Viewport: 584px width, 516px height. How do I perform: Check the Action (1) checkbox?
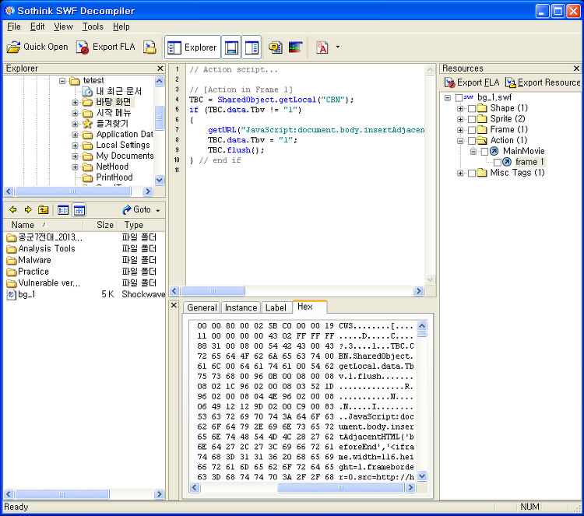coord(472,141)
